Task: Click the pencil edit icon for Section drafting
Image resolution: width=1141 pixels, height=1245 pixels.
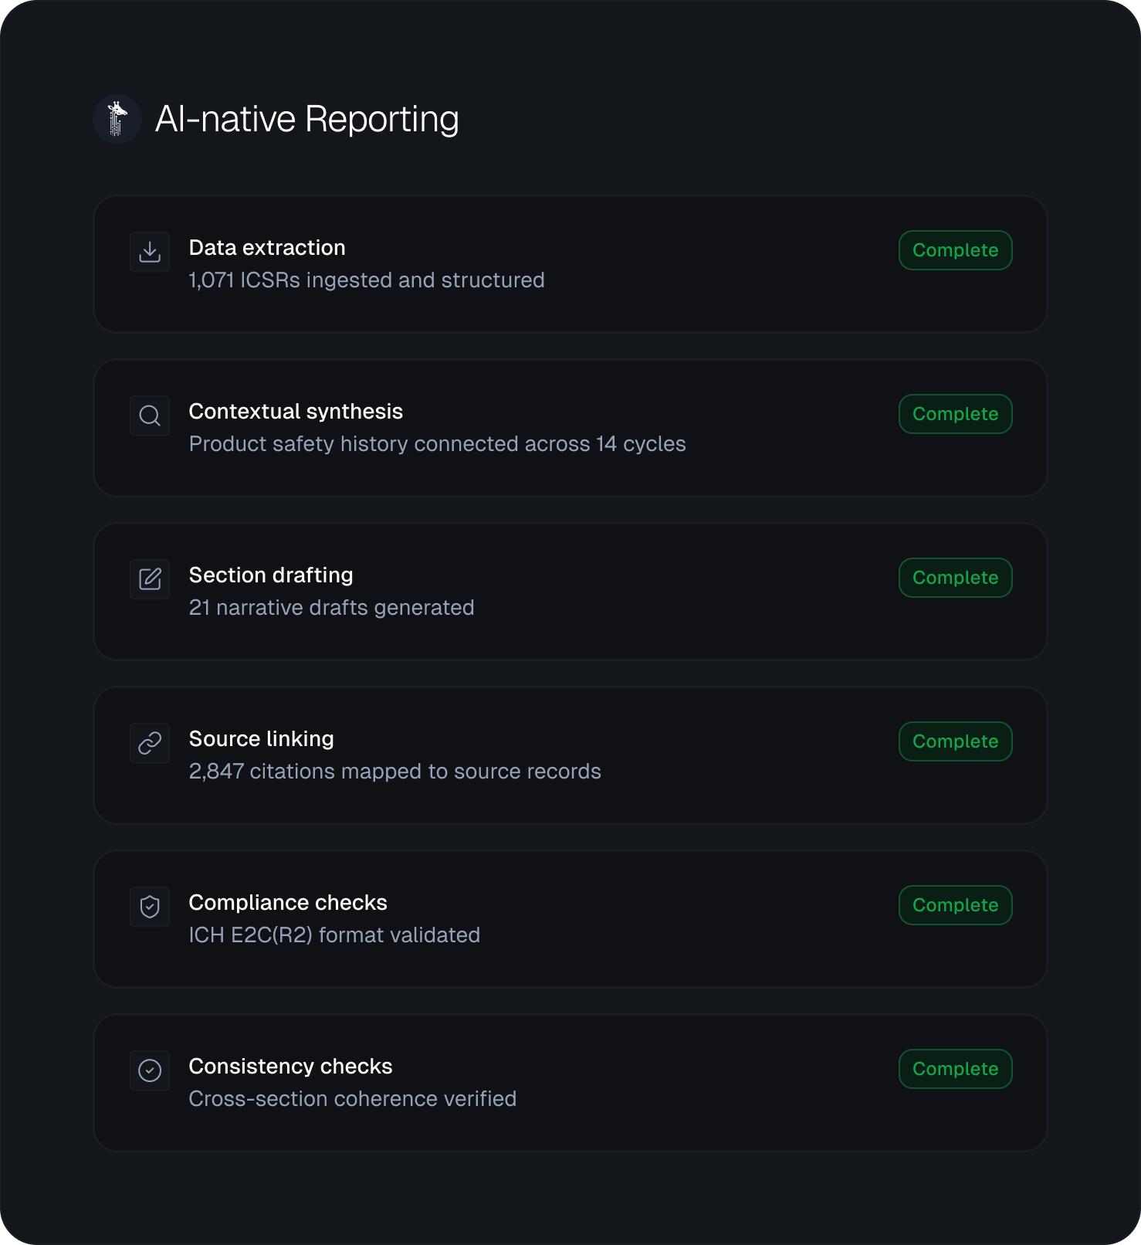Action: (150, 579)
